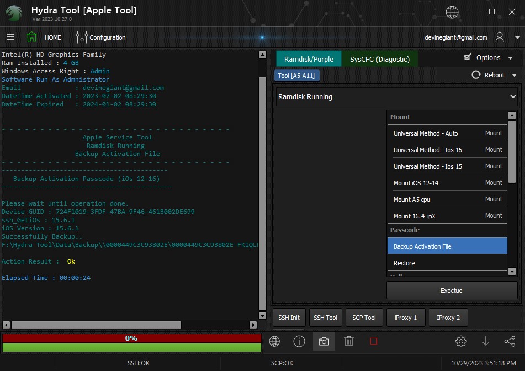Go to HOME menu item

click(53, 37)
